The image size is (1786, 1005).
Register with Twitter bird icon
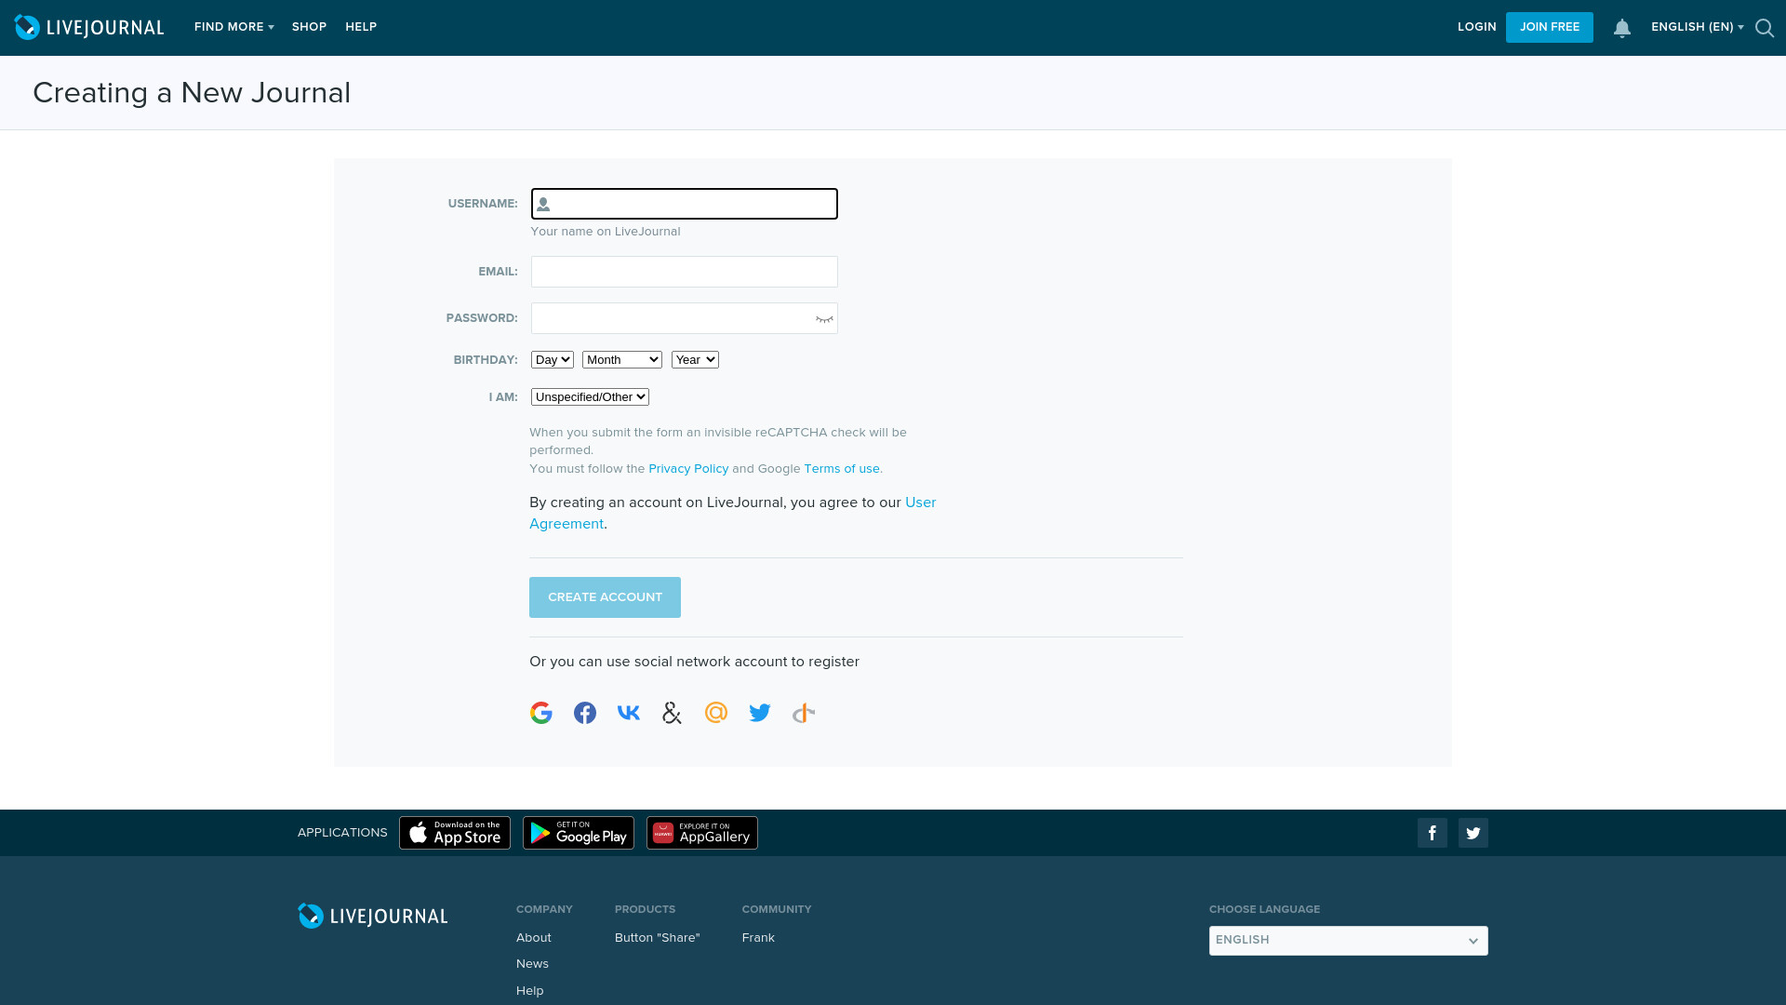[760, 713]
